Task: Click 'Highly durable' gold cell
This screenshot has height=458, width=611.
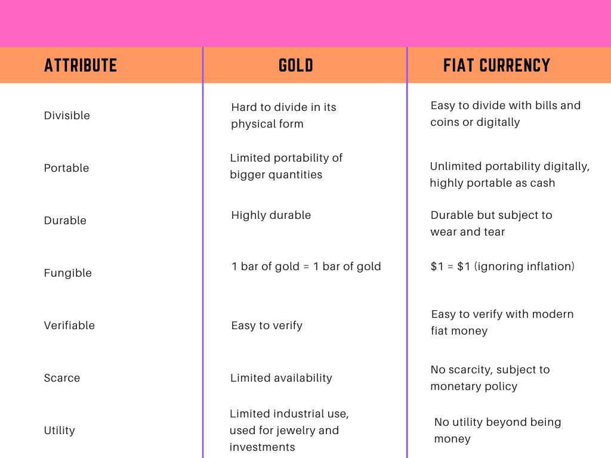Action: pyautogui.click(x=271, y=215)
